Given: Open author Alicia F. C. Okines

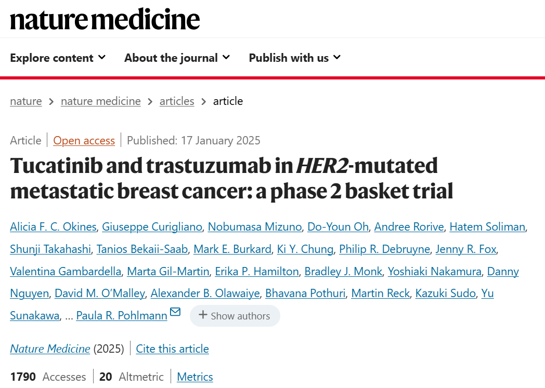Looking at the screenshot, I should click(x=53, y=227).
